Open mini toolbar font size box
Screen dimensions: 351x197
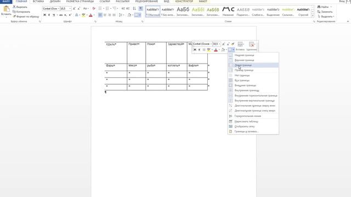coord(216,44)
